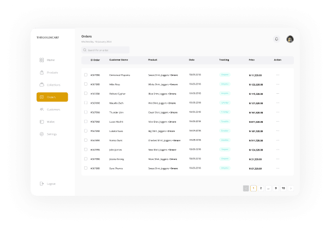This screenshot has width=330, height=228.
Task: Check the Jessica Strong order row
Action: [x=85, y=159]
